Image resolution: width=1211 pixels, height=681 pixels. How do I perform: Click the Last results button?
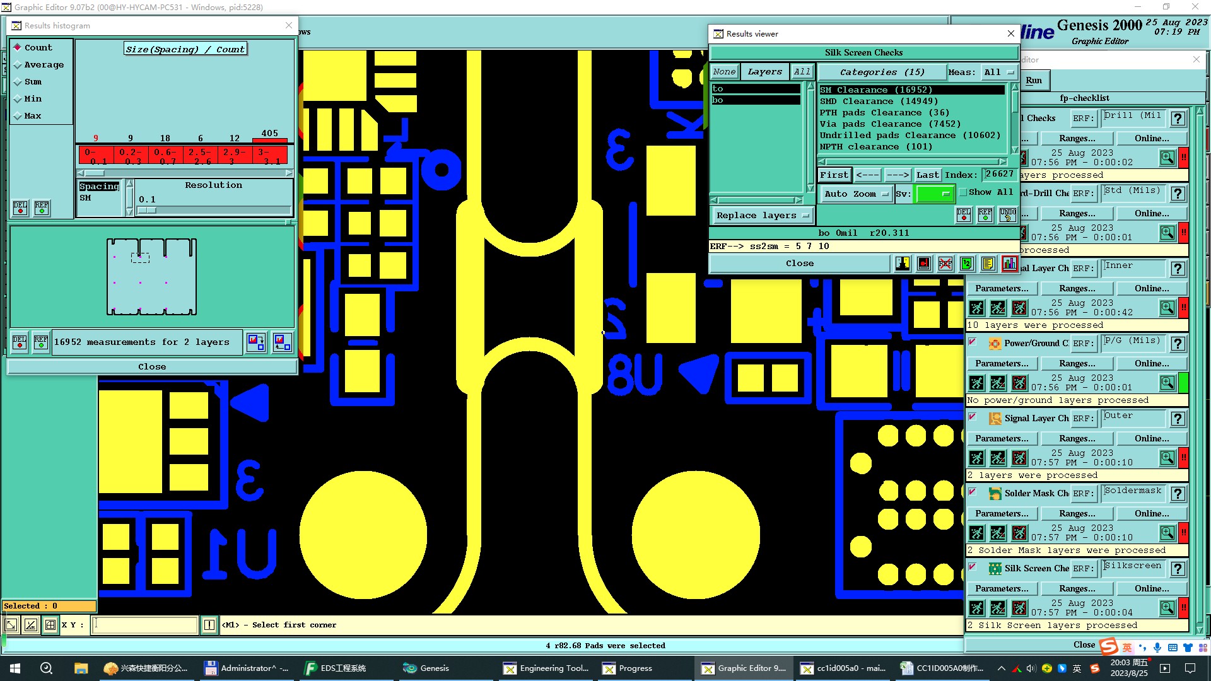point(927,175)
